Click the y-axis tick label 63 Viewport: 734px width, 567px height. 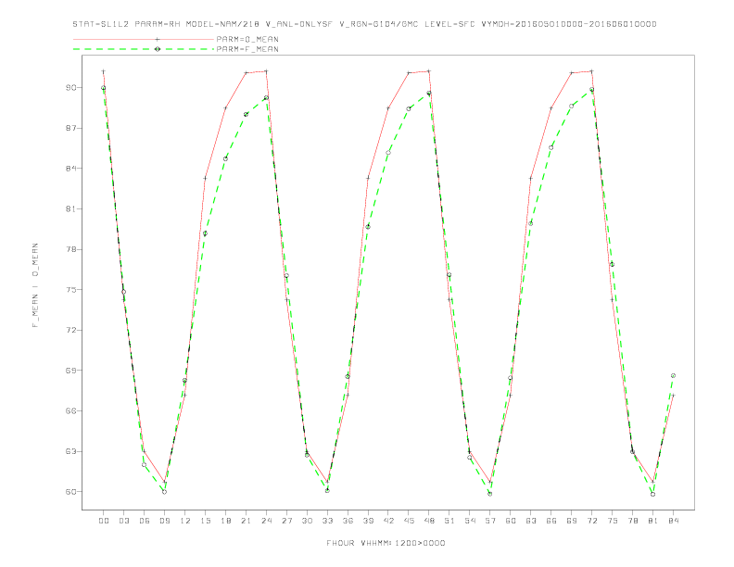point(71,451)
